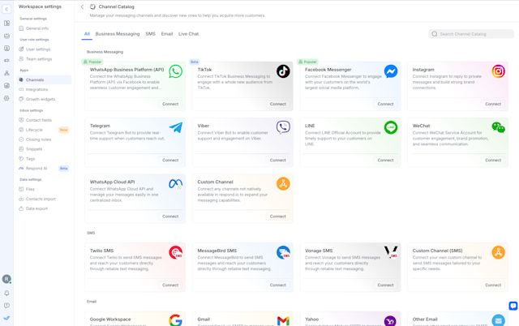Open the user avatar in left rail

click(x=6, y=279)
